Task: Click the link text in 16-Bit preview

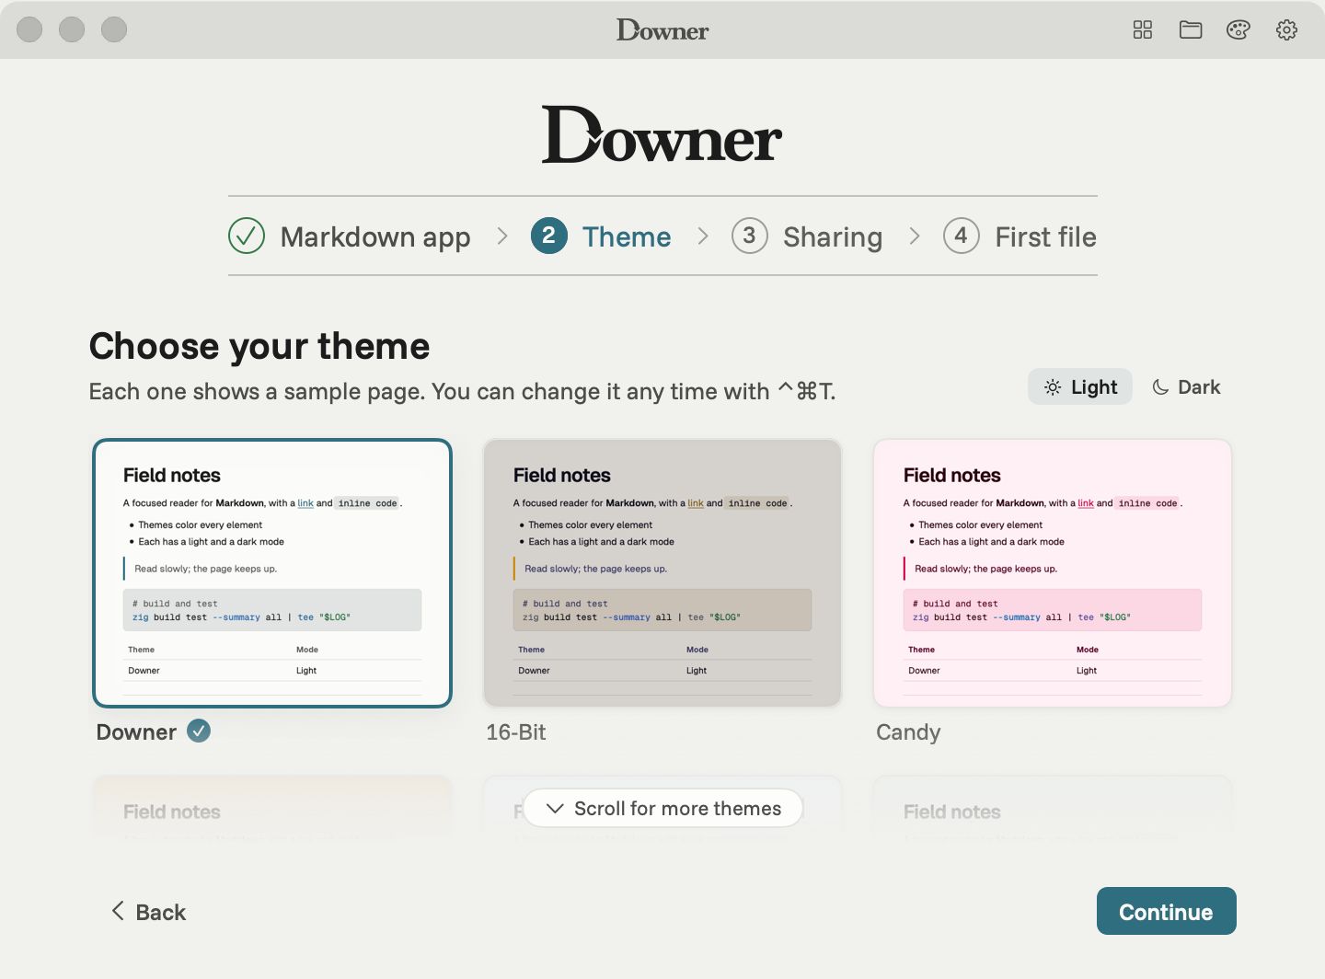Action: click(696, 503)
